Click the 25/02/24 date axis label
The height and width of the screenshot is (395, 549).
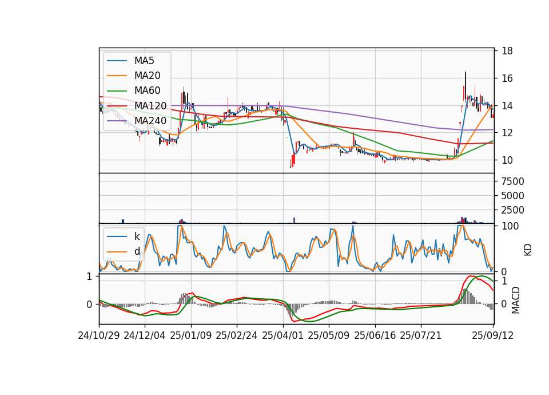[x=237, y=335]
